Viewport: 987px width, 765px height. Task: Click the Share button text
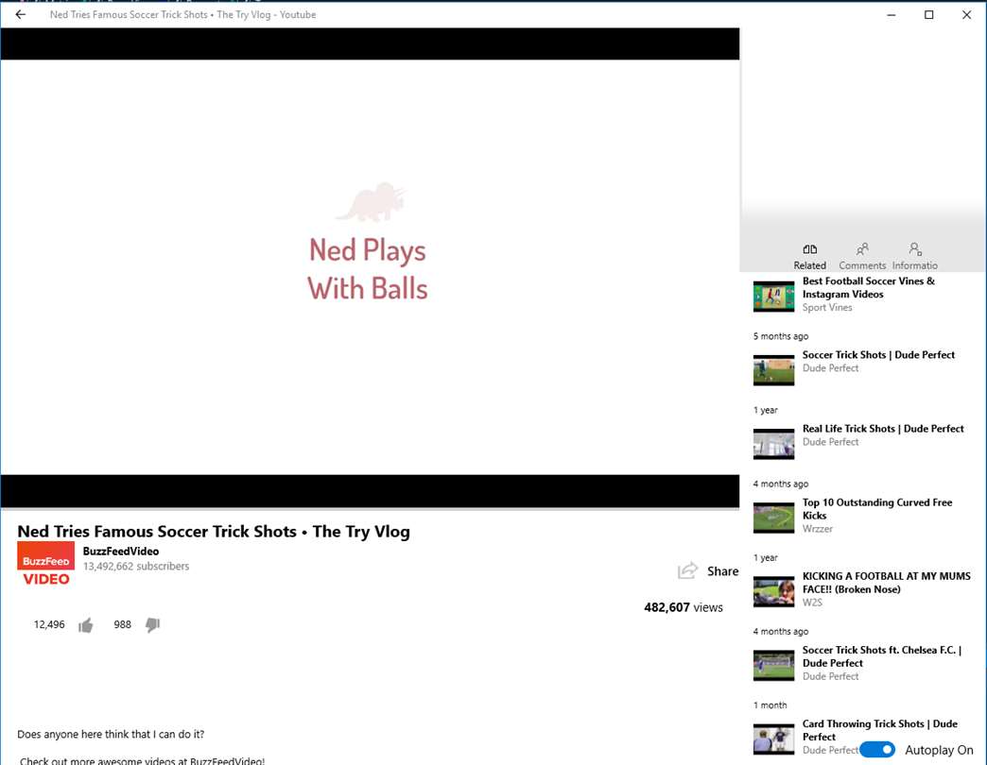point(722,570)
